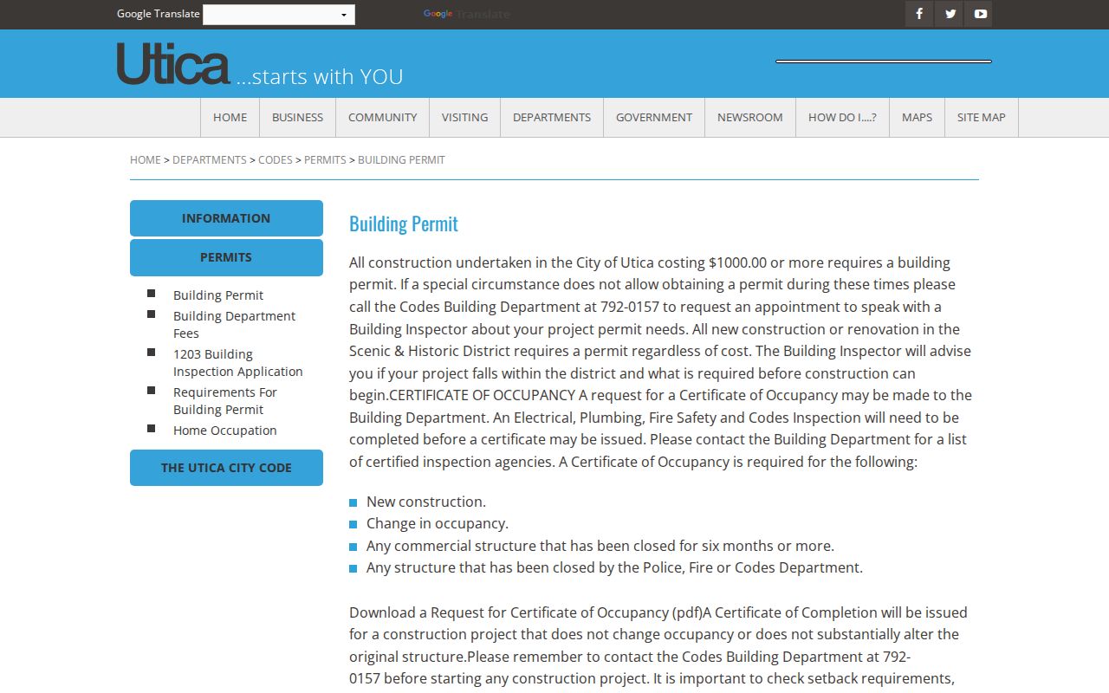The width and height of the screenshot is (1109, 693).
Task: Click the 'closed for six months or more' bullet
Action: coord(600,547)
